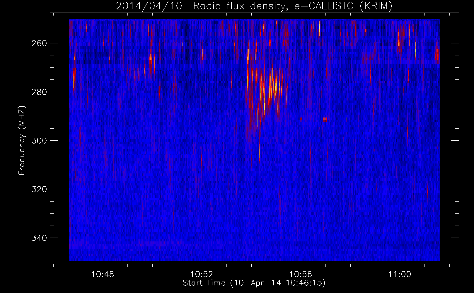Click the 10:48 time tick label
474x293 pixels.
(103, 275)
